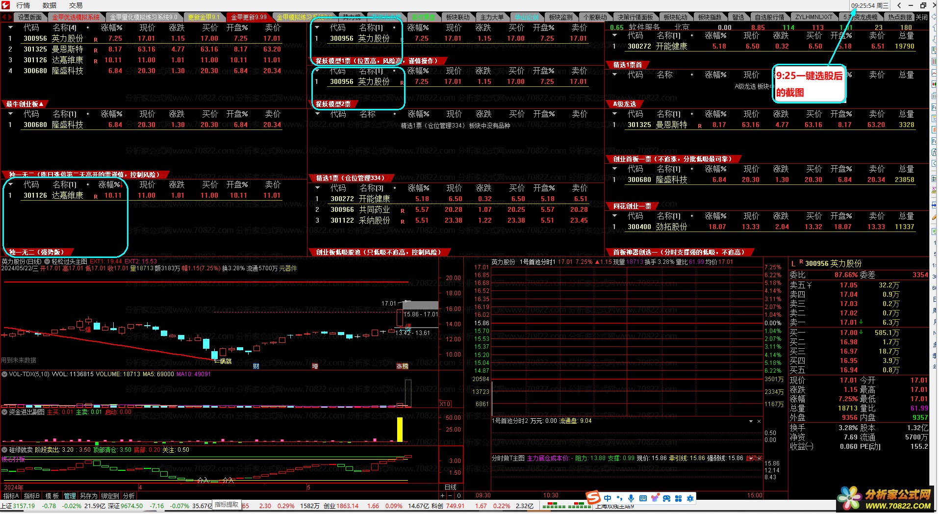The width and height of the screenshot is (939, 514).
Task: Click the R marker beside 采纳股份
Action: click(403, 221)
